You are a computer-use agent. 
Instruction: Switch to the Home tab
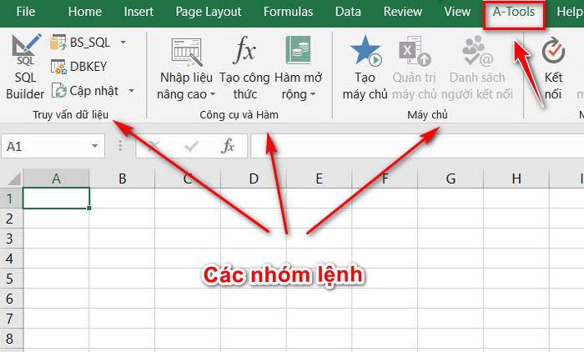85,12
